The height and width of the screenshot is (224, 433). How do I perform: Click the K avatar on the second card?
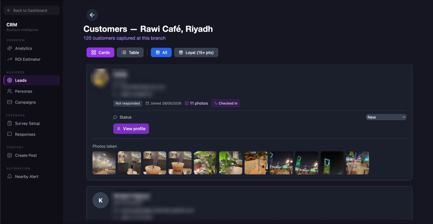click(x=101, y=200)
